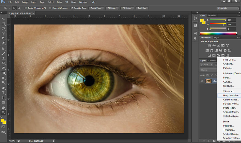This screenshot has width=241, height=143.
Task: Switch to the Swatches tab
Action: 212,15
